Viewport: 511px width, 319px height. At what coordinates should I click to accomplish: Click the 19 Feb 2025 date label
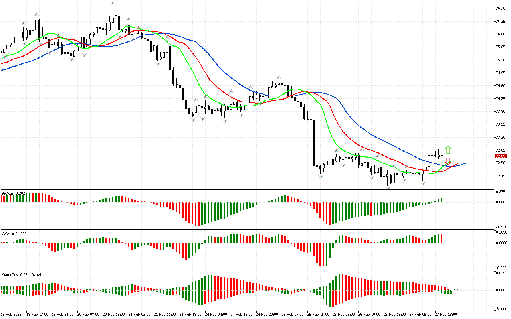12,314
